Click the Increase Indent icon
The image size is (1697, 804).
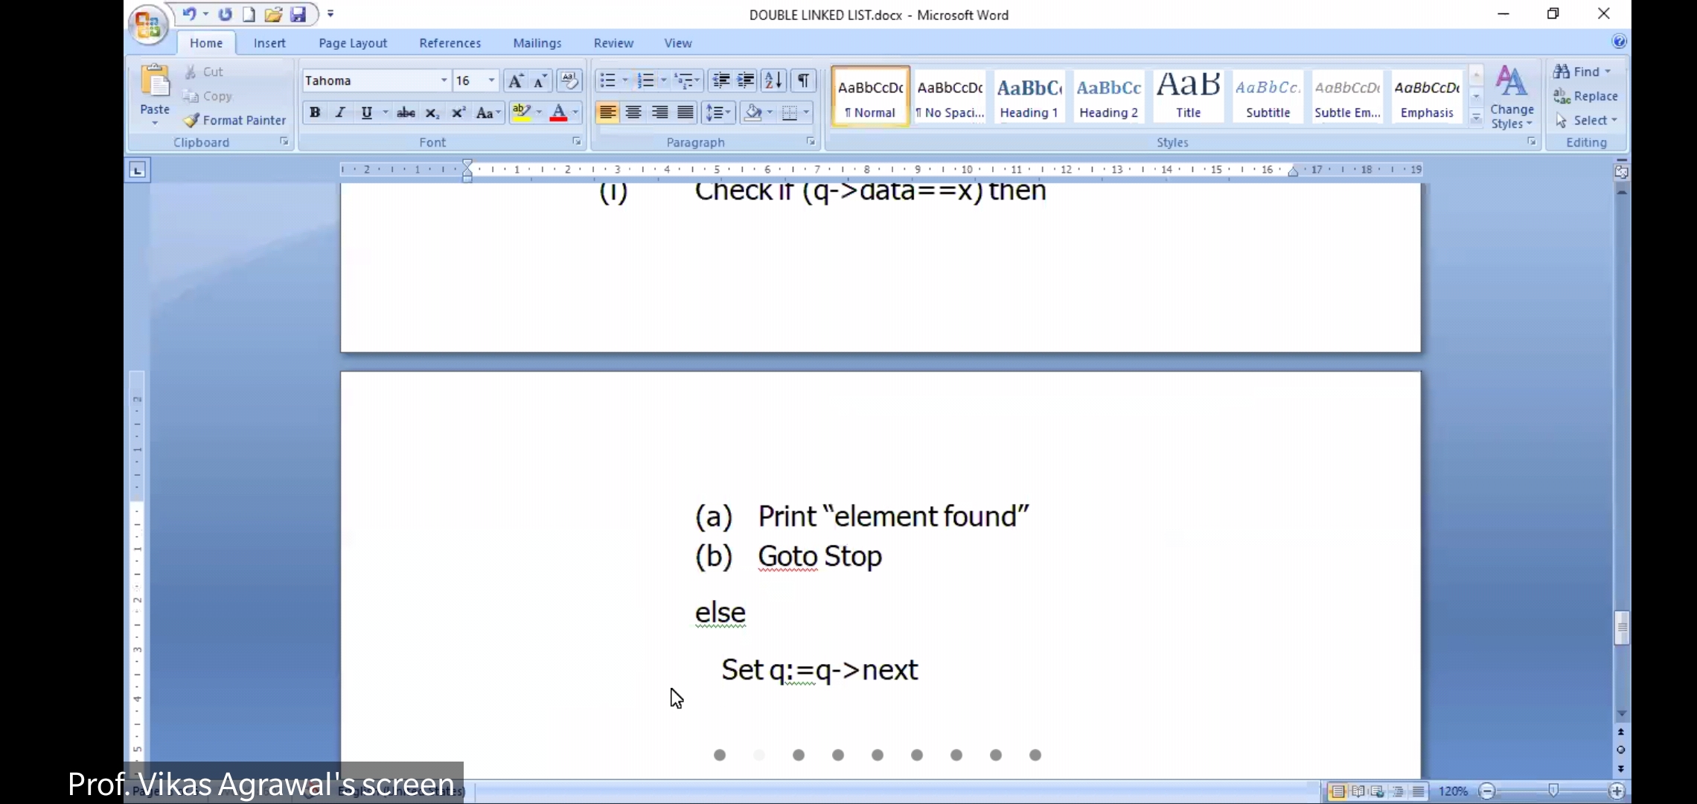(x=745, y=80)
